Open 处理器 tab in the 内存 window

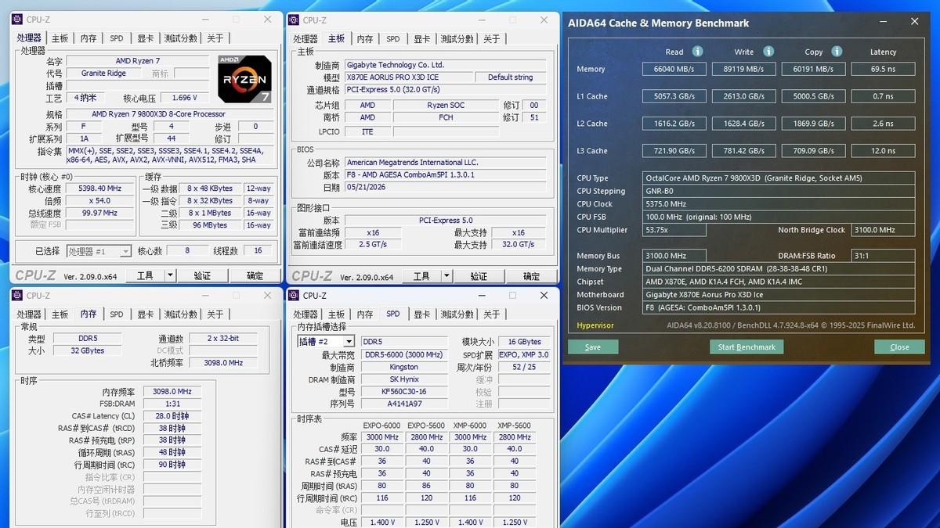[x=29, y=314]
